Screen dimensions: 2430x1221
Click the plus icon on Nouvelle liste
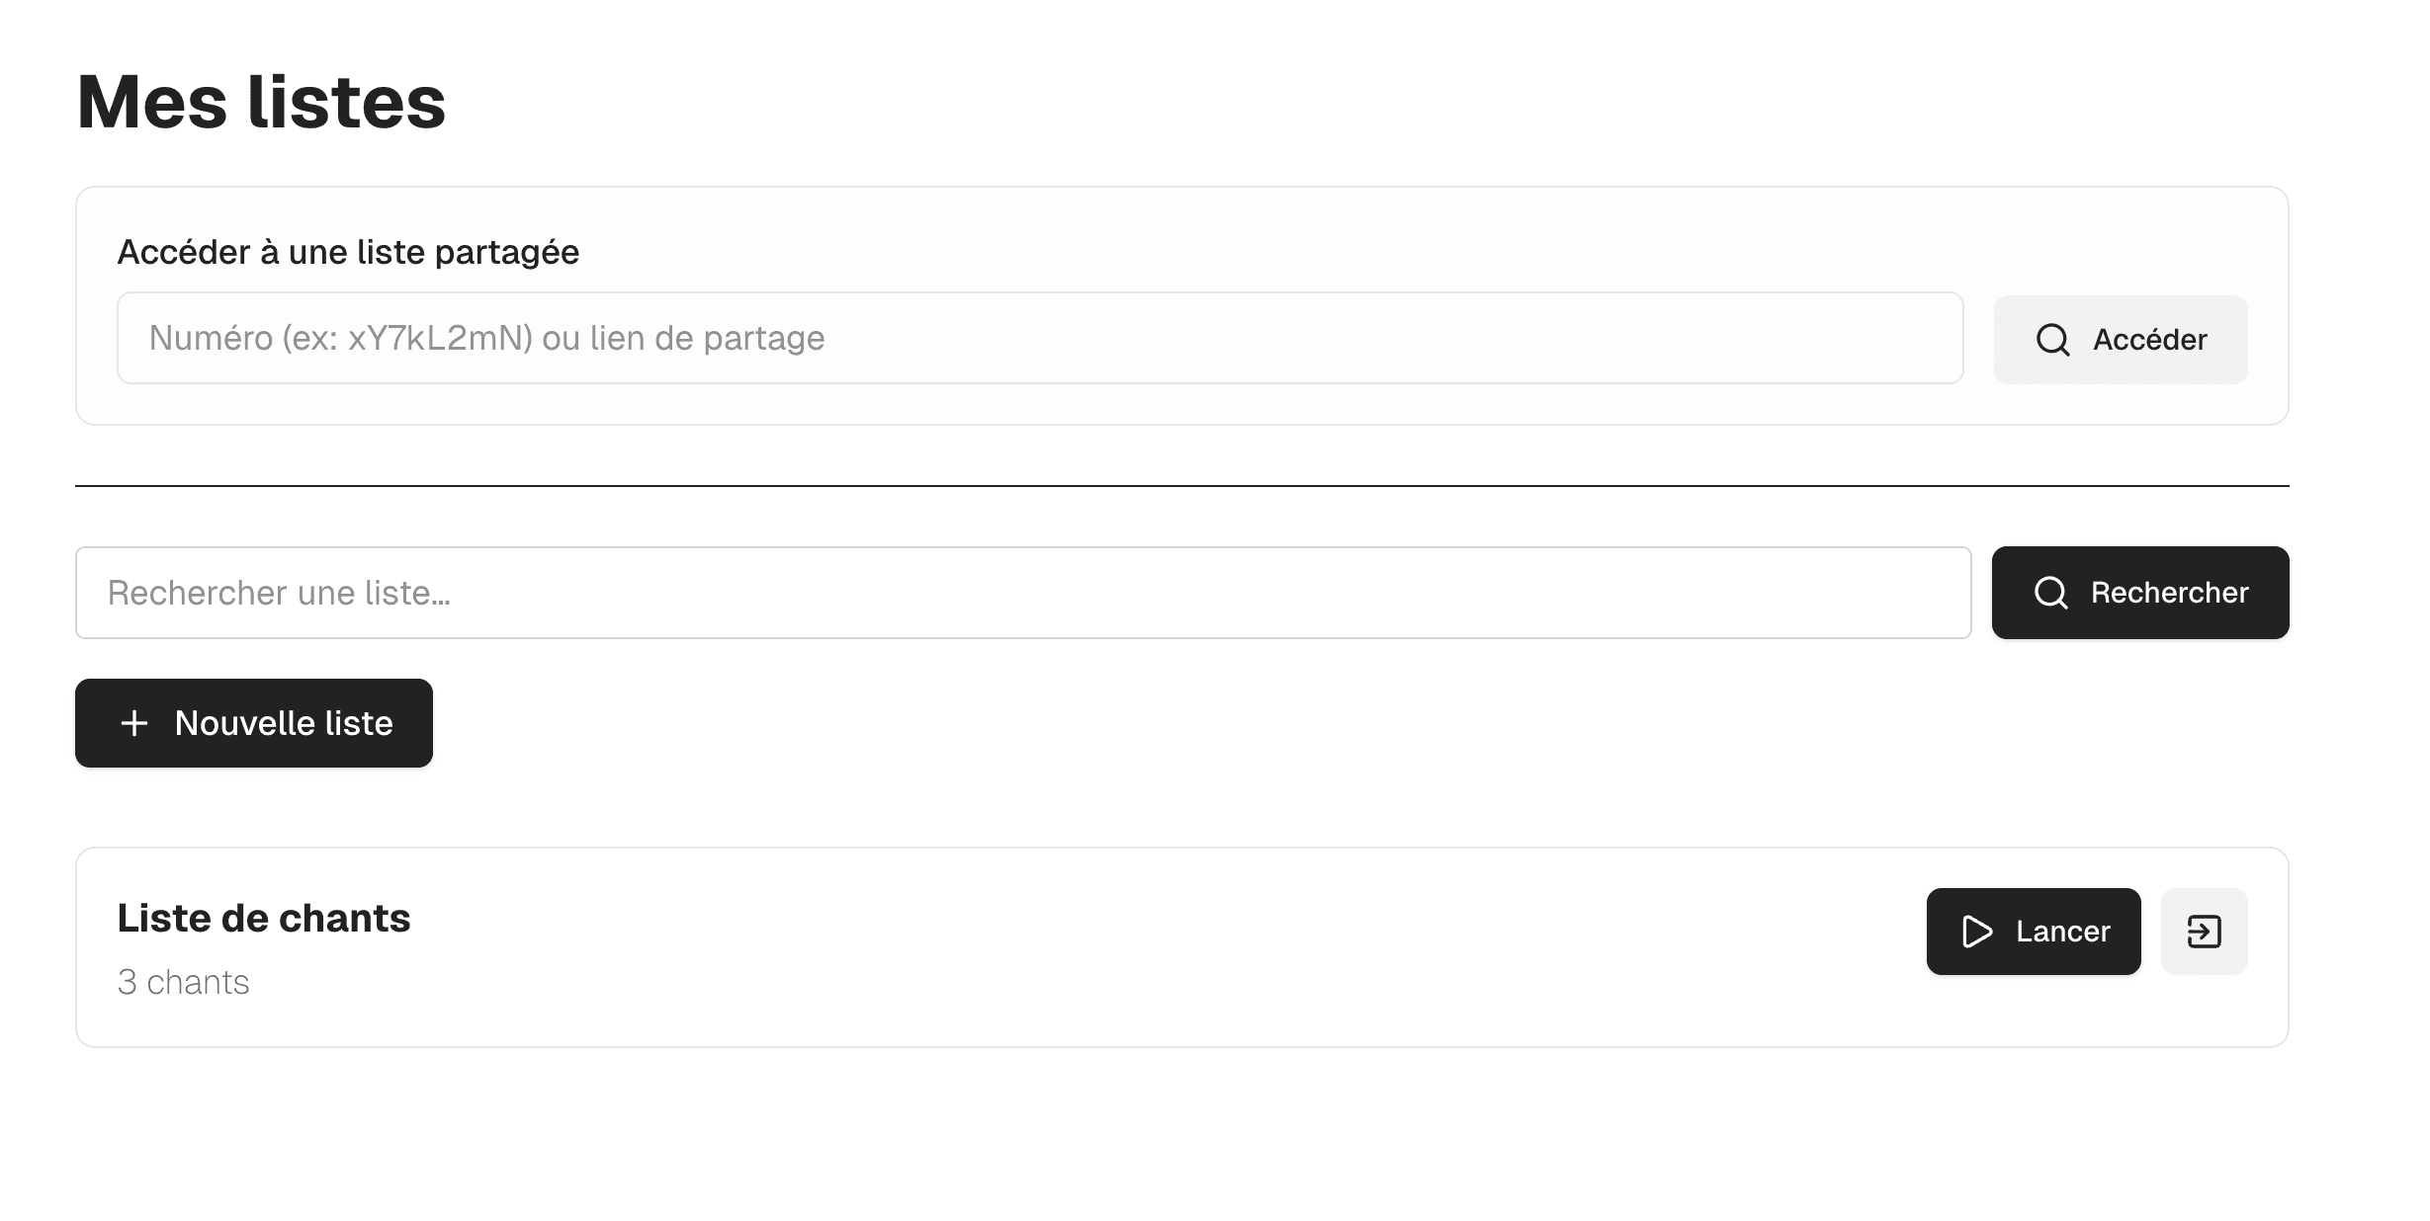tap(133, 723)
